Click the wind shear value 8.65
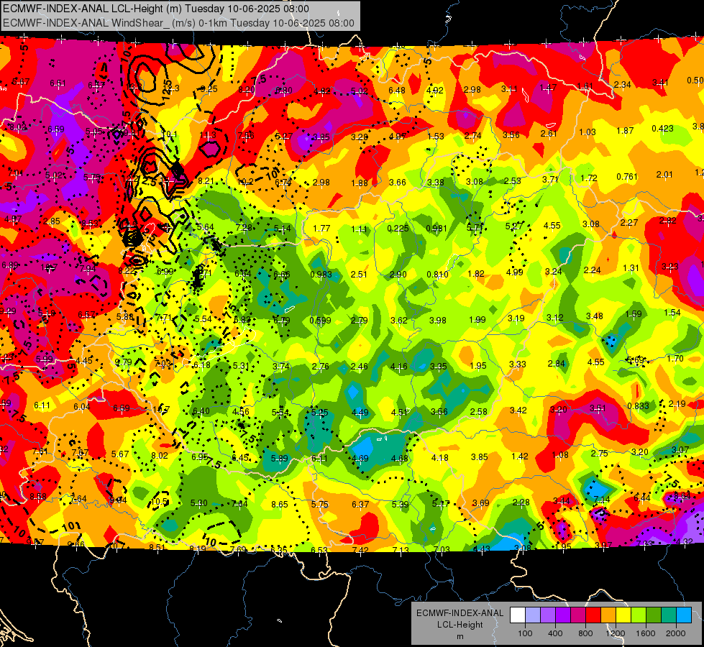This screenshot has height=647, width=704. (x=279, y=505)
